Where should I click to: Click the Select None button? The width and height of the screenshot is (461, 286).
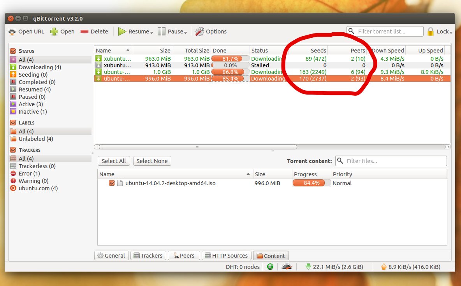152,161
